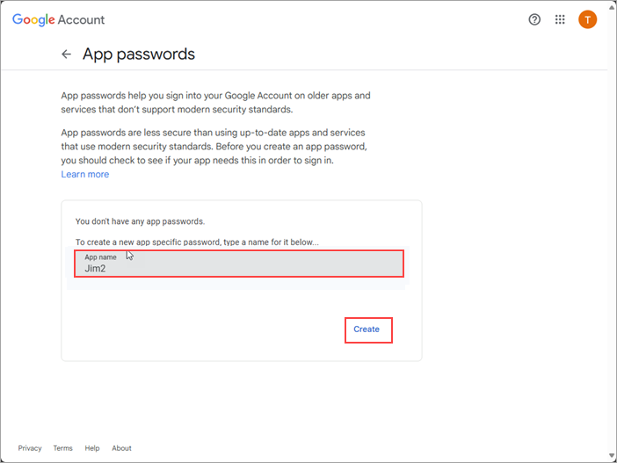
Task: Click the "To create a new app specific password" instruction
Action: (x=197, y=242)
